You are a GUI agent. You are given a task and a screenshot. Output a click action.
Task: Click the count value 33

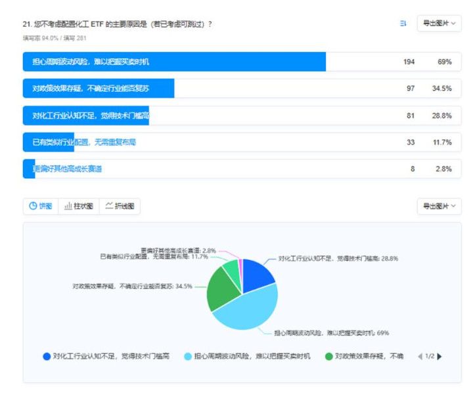411,142
